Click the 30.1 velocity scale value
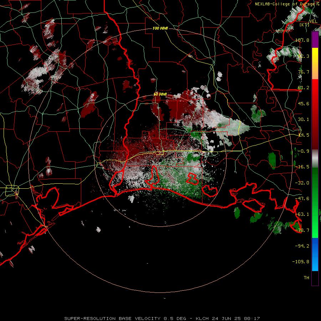Viewport: 321px width, 321px height. coord(304,119)
